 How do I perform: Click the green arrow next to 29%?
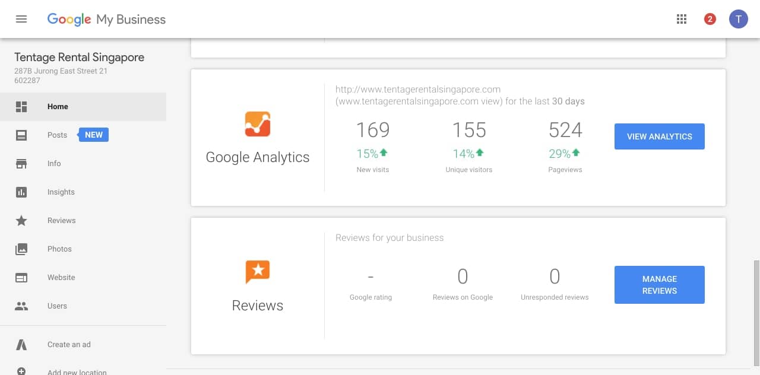pyautogui.click(x=576, y=153)
